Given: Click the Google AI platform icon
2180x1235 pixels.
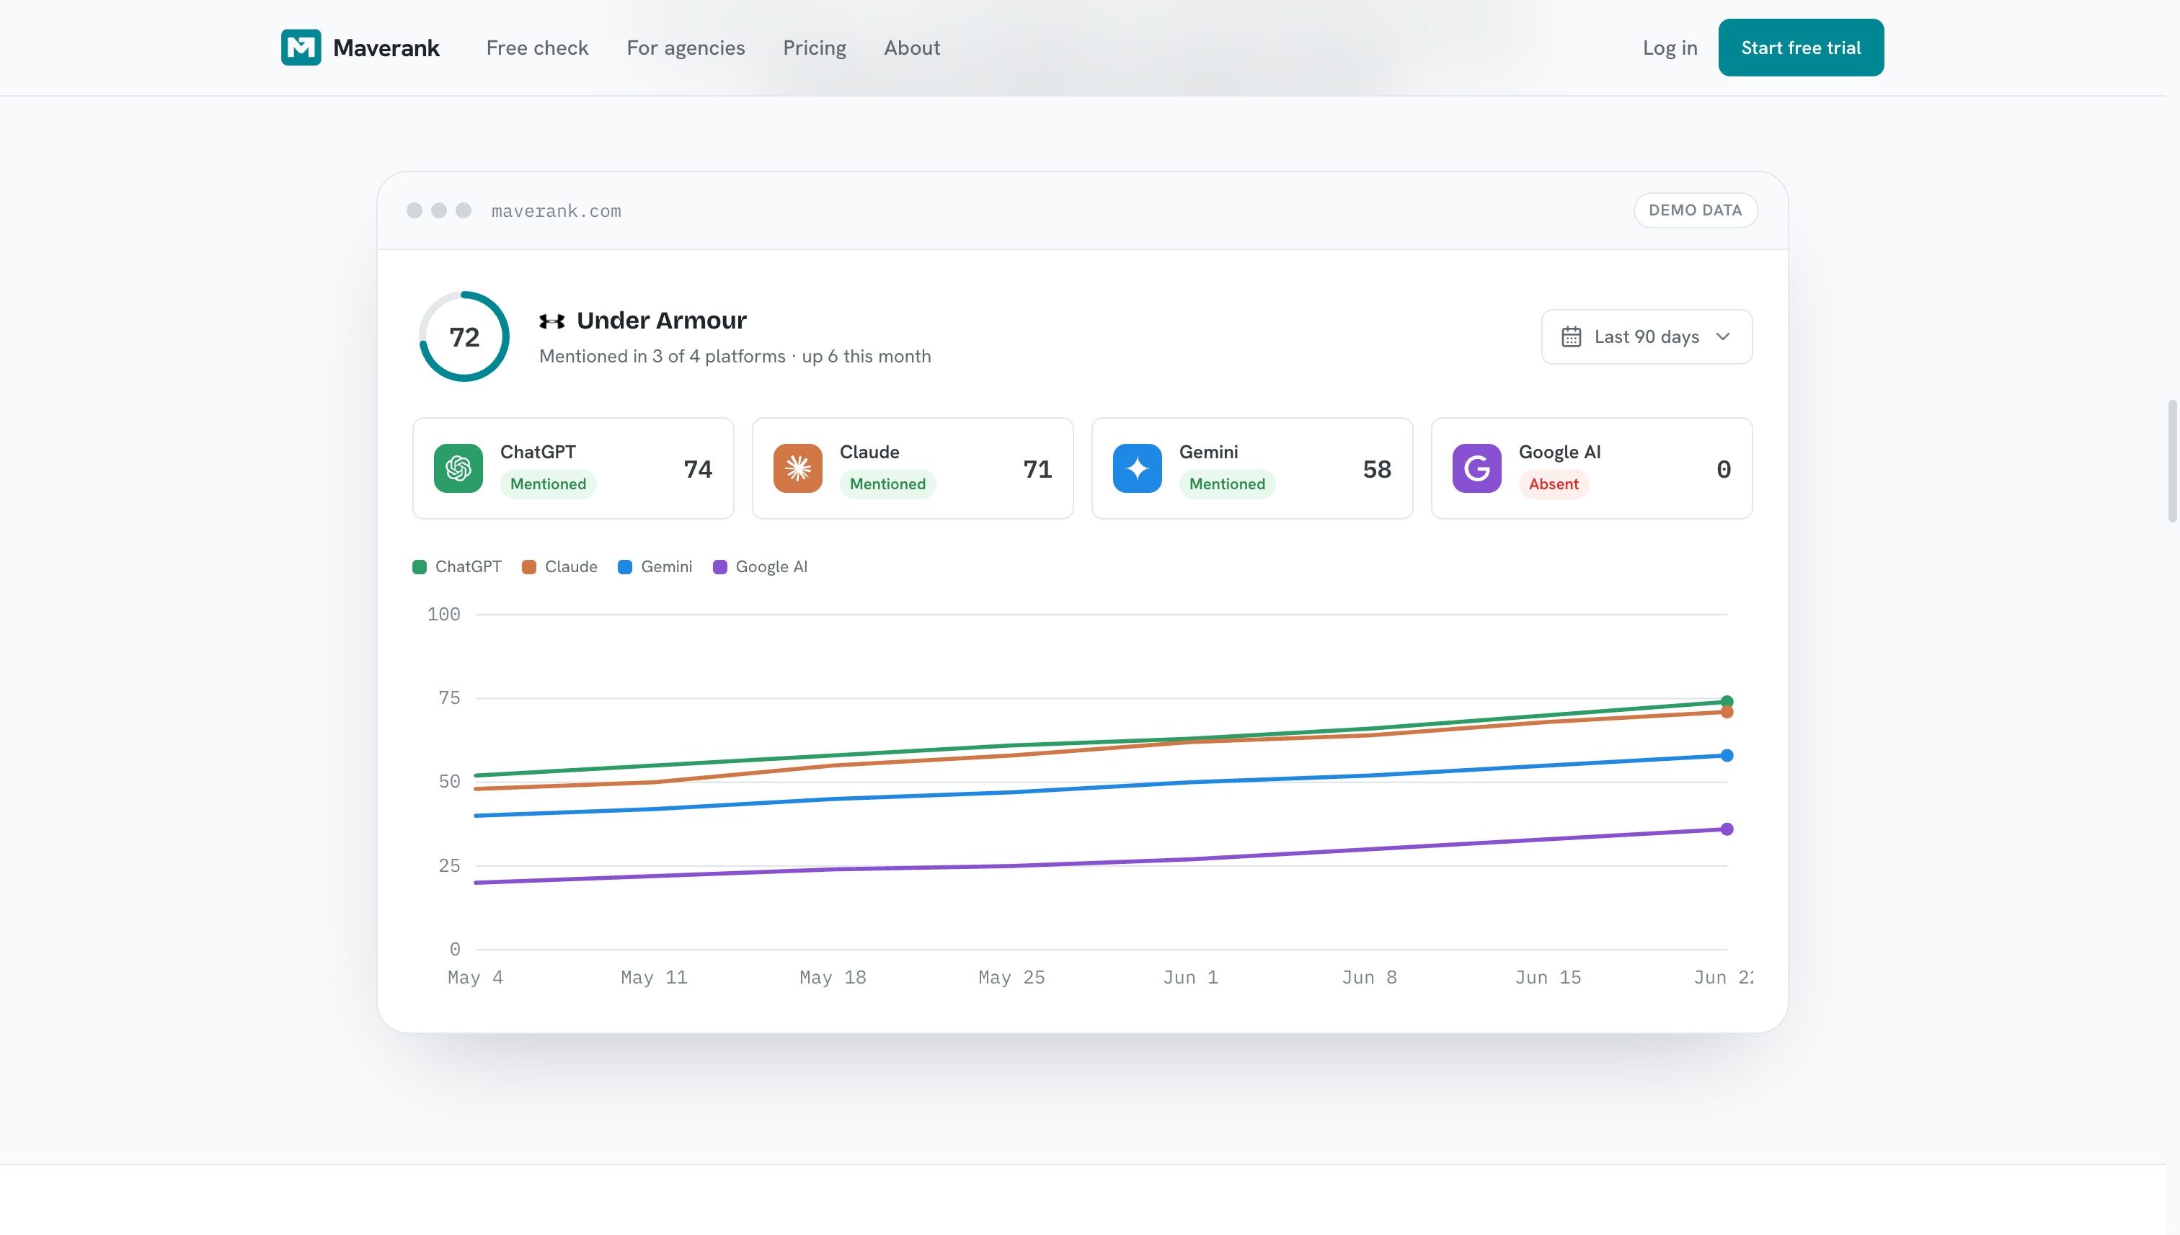Looking at the screenshot, I should [1476, 468].
